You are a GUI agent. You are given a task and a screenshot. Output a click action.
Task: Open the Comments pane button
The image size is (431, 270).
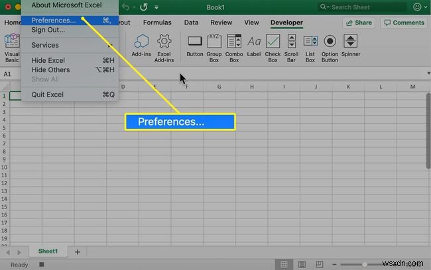tap(404, 22)
